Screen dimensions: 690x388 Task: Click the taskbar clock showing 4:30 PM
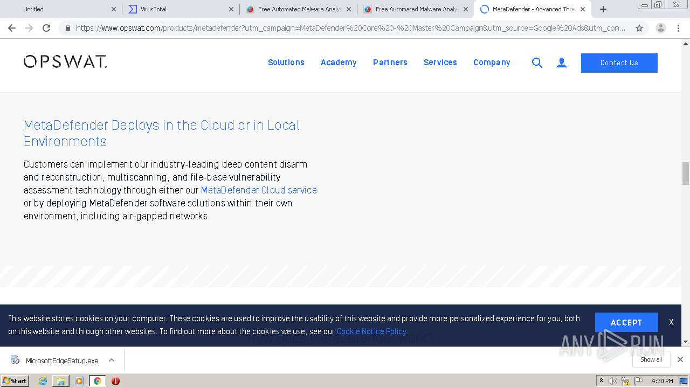[x=663, y=381]
